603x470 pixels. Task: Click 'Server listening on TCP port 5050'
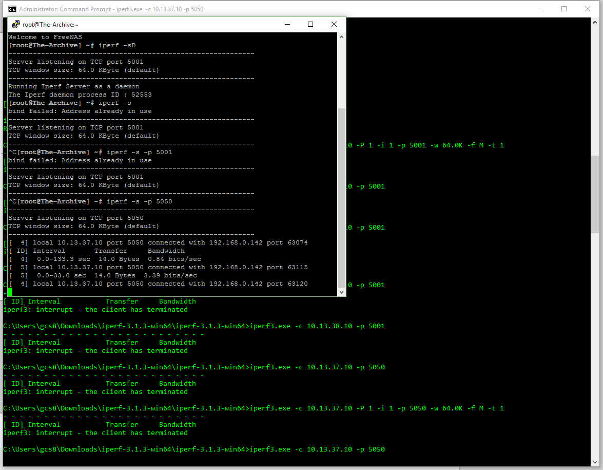[76, 218]
